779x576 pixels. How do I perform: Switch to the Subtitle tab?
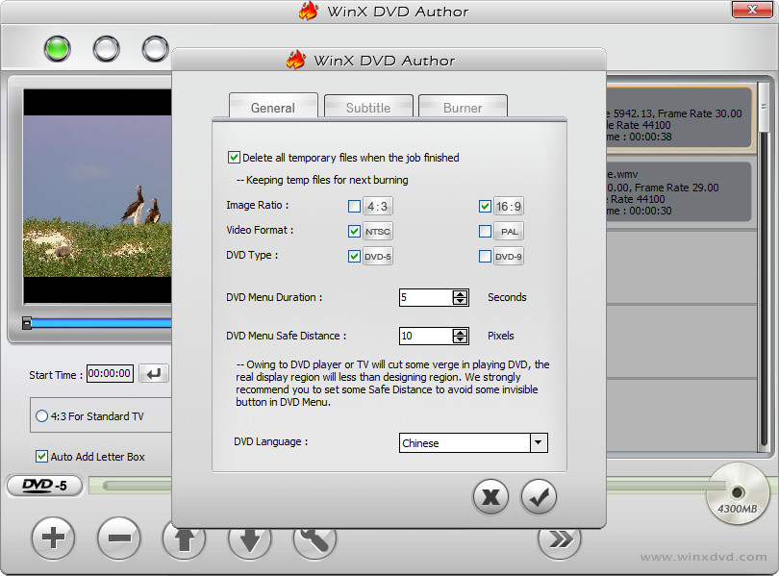tap(368, 107)
